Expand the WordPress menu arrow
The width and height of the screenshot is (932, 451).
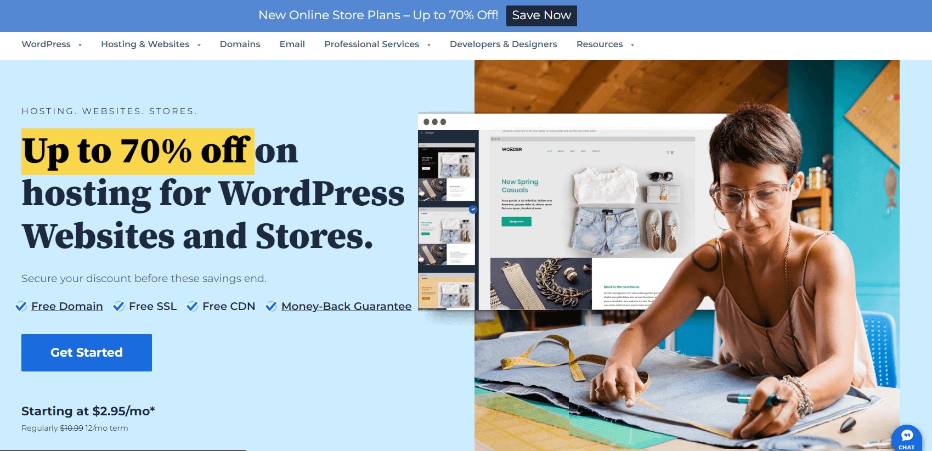click(80, 45)
